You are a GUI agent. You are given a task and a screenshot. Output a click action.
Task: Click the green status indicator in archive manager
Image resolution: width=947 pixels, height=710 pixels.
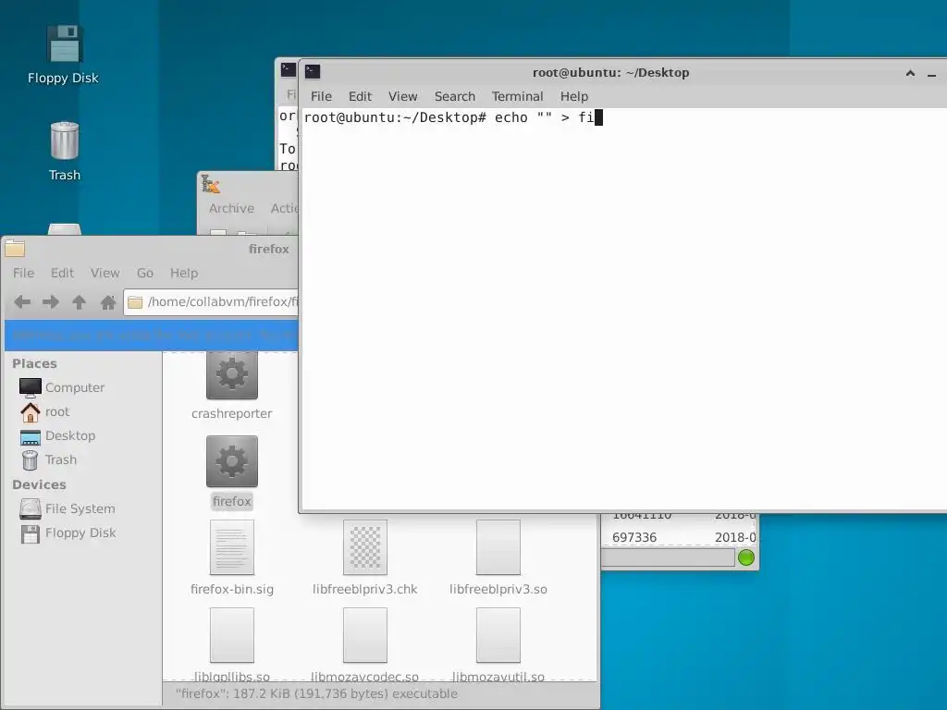(746, 557)
